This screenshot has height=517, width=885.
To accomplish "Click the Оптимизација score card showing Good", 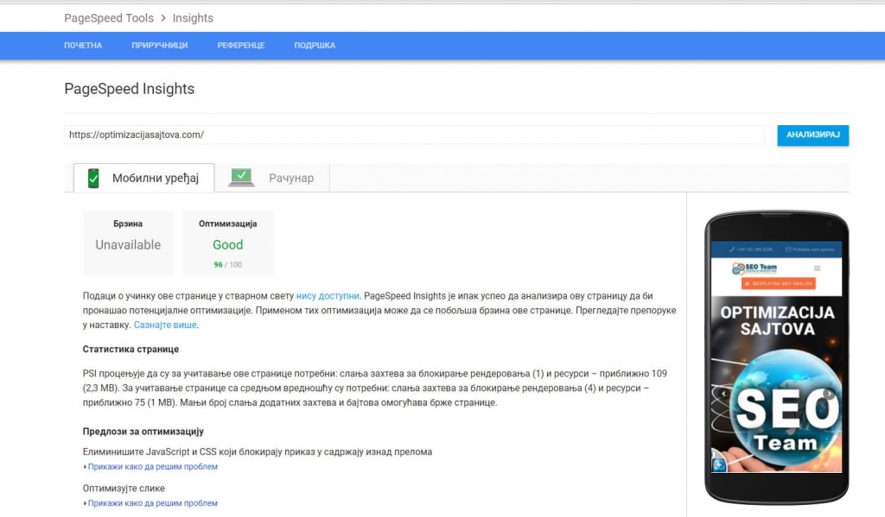I will [228, 243].
